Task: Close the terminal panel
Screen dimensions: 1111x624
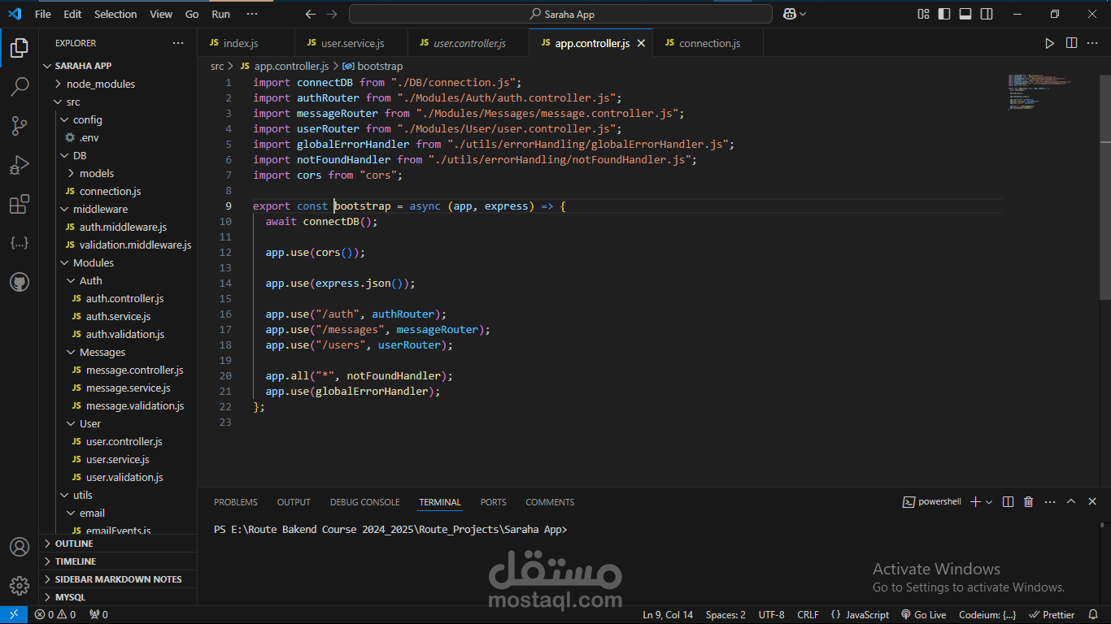Action: point(1093,502)
